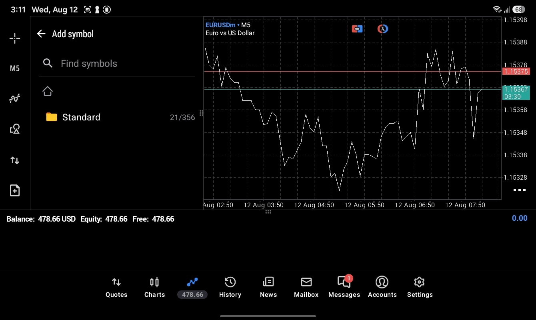Tap the clock icon above the chart
The width and height of the screenshot is (536, 320).
(383, 29)
